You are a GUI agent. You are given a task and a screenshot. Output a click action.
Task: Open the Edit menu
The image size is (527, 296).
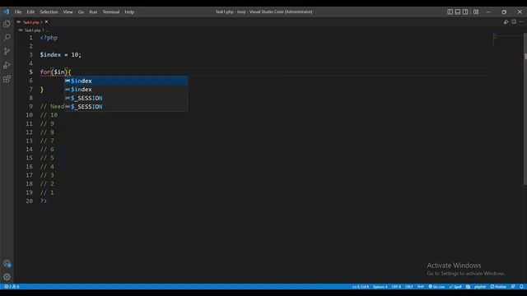pyautogui.click(x=30, y=12)
